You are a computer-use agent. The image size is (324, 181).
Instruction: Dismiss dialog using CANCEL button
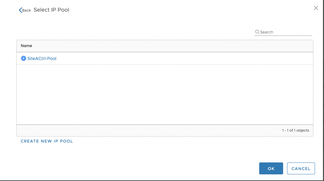tap(301, 168)
